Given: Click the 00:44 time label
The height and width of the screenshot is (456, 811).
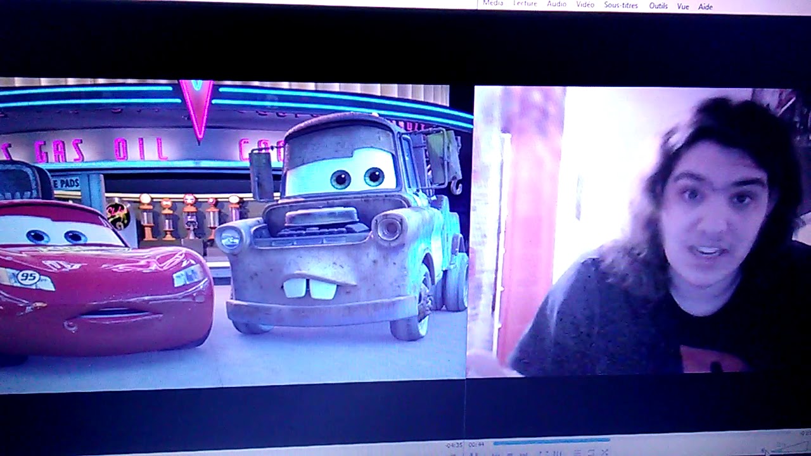Looking at the screenshot, I should [x=476, y=445].
